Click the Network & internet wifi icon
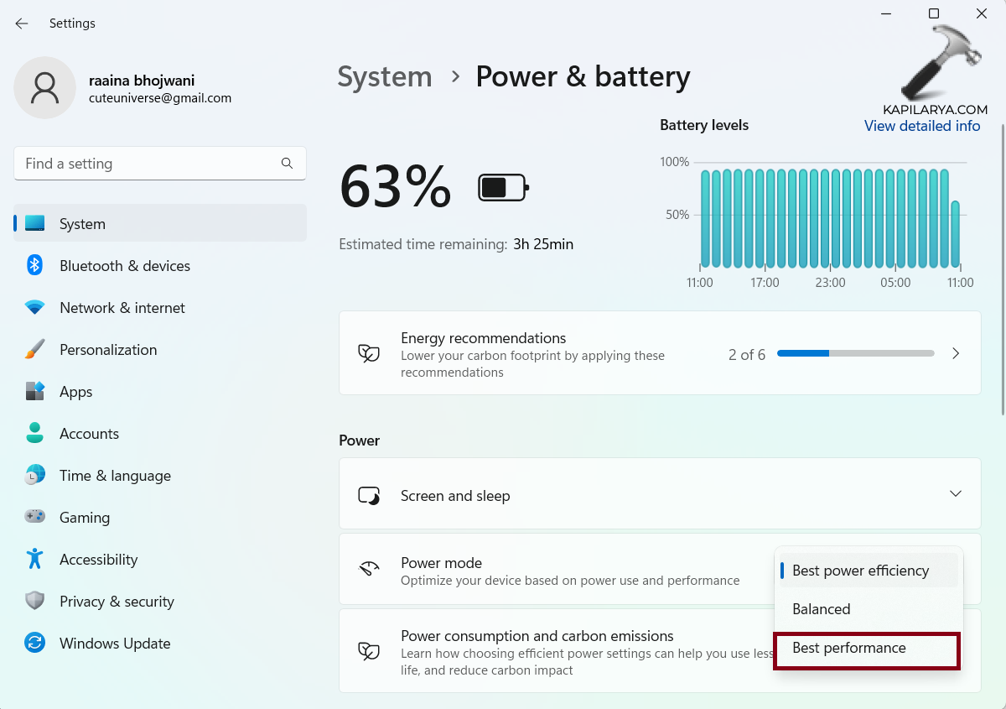This screenshot has width=1006, height=709. point(34,308)
